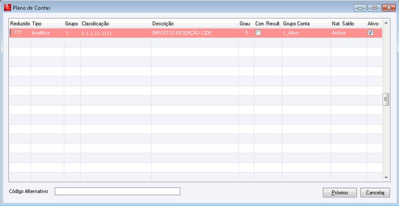Image resolution: width=399 pixels, height=206 pixels.
Task: Select IMPOSTOS RETENÇÃO CIDE description cell
Action: coord(195,33)
